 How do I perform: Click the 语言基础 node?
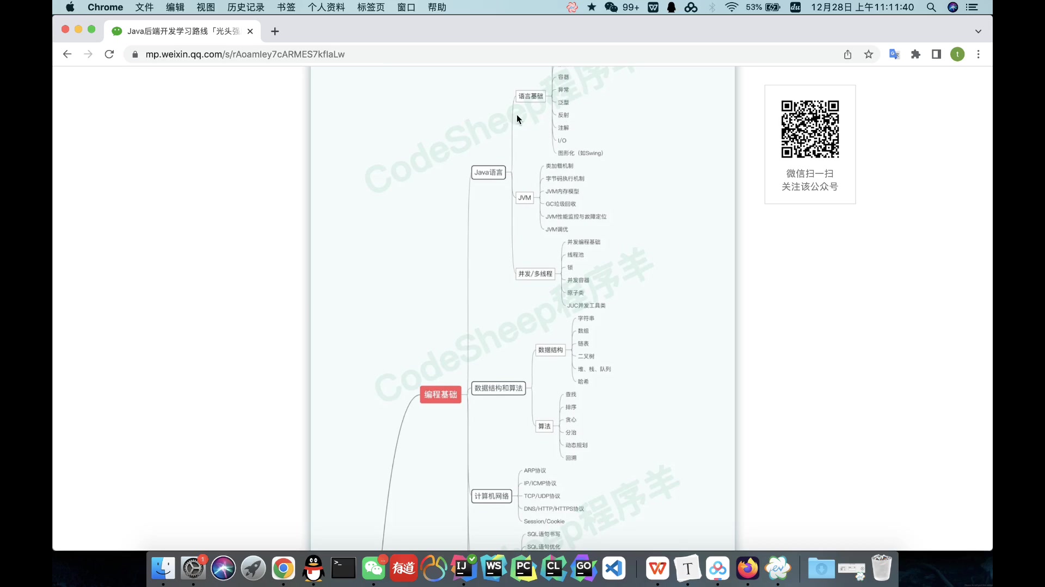point(531,96)
